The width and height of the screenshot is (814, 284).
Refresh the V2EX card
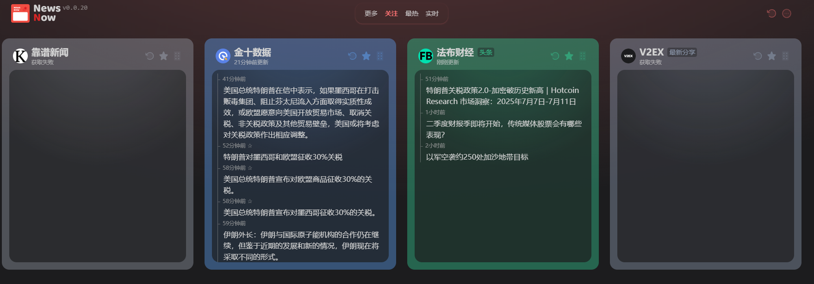click(x=758, y=56)
